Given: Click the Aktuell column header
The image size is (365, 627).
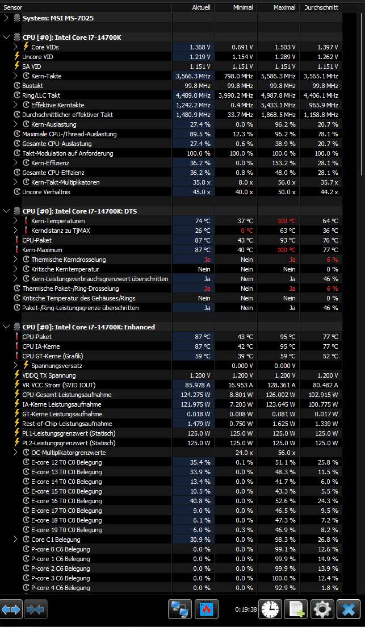Looking at the screenshot, I should coord(194,7).
